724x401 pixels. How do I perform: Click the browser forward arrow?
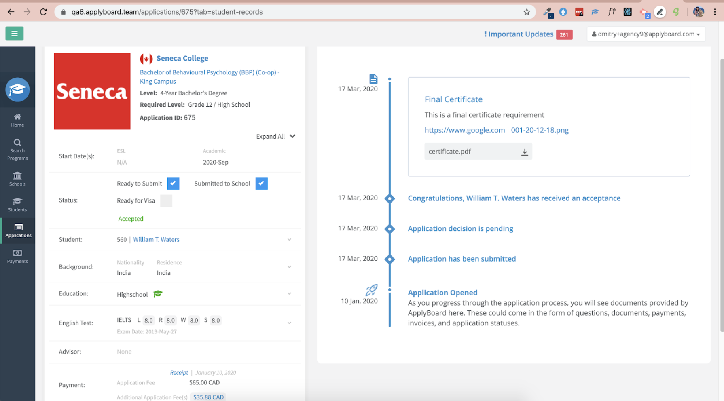tap(27, 12)
